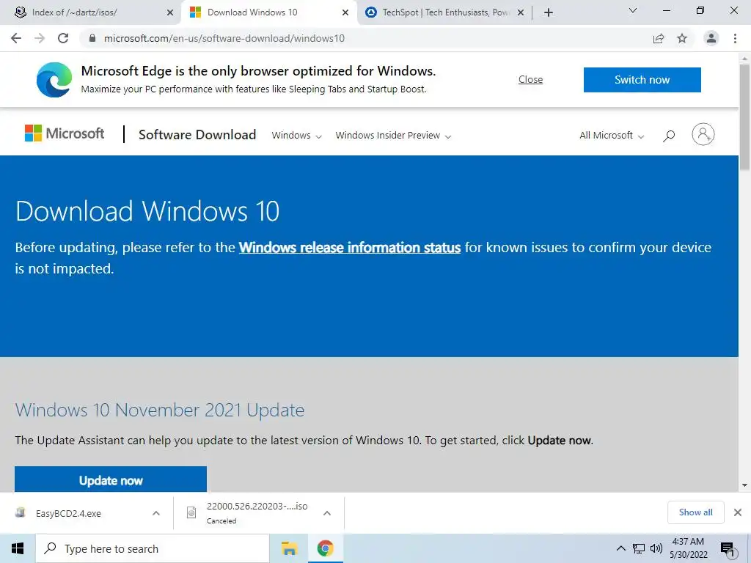Click Switch now button
Screen dimensions: 751x563
642,79
